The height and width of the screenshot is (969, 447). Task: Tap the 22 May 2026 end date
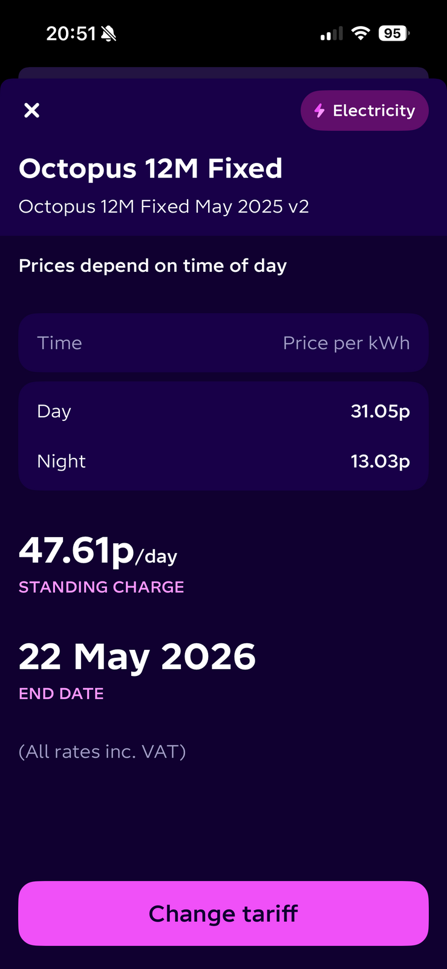click(x=137, y=656)
